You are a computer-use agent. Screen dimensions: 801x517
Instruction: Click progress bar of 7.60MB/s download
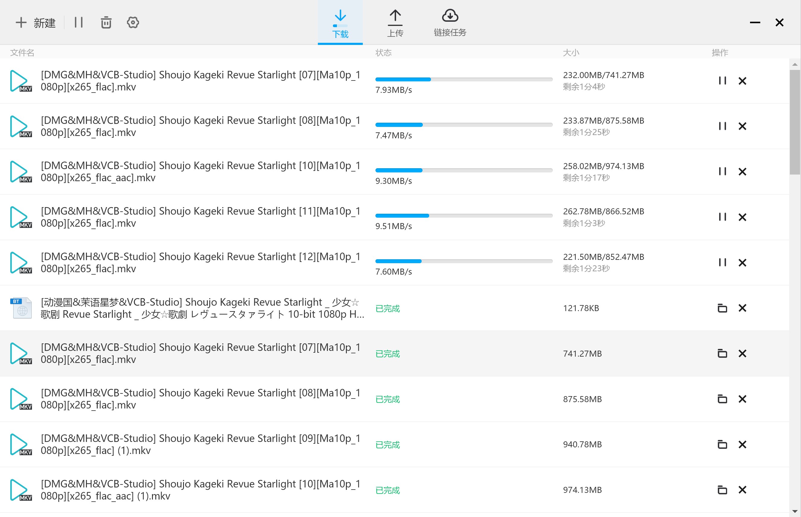coord(464,261)
